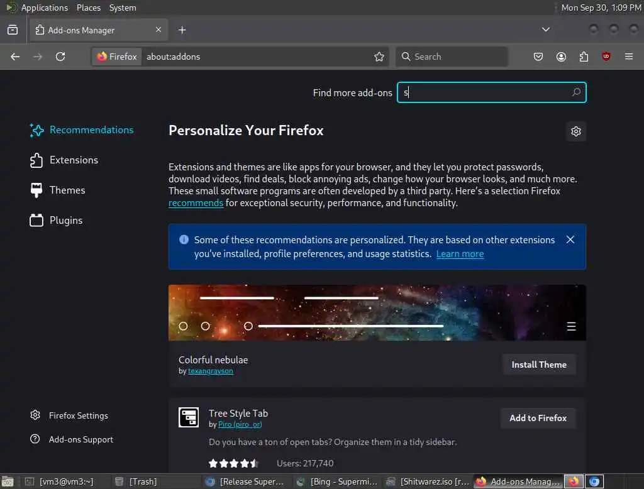Click the blue browser icon in taskbar
Image resolution: width=644 pixels, height=489 pixels.
(x=594, y=481)
